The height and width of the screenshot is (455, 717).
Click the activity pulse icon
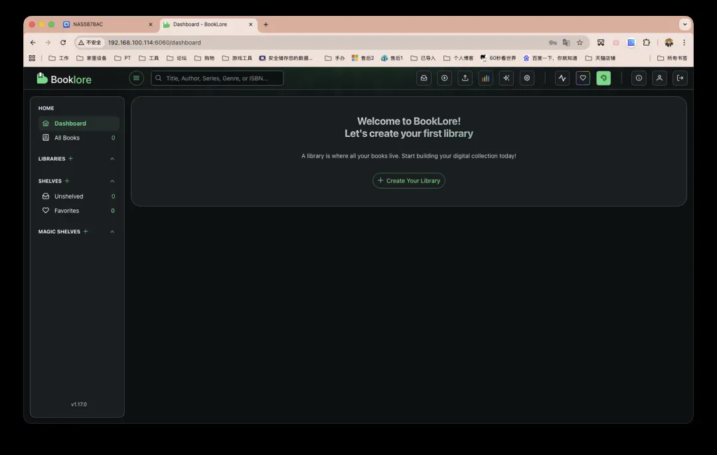click(562, 78)
